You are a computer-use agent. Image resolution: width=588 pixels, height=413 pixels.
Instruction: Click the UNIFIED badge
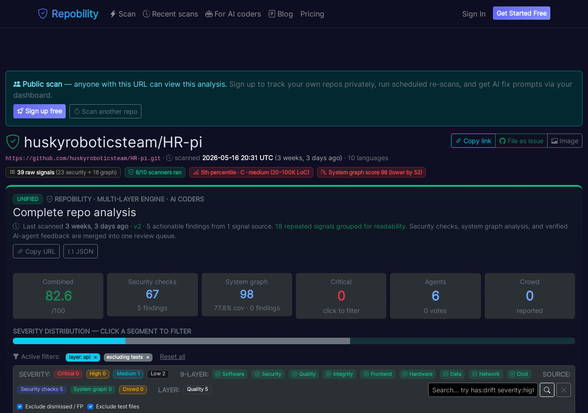28,199
